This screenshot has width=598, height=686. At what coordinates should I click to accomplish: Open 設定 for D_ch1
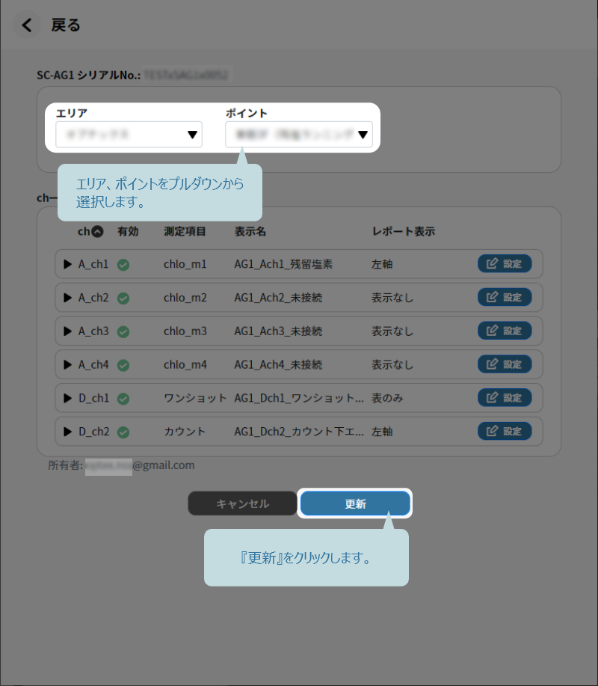[505, 398]
